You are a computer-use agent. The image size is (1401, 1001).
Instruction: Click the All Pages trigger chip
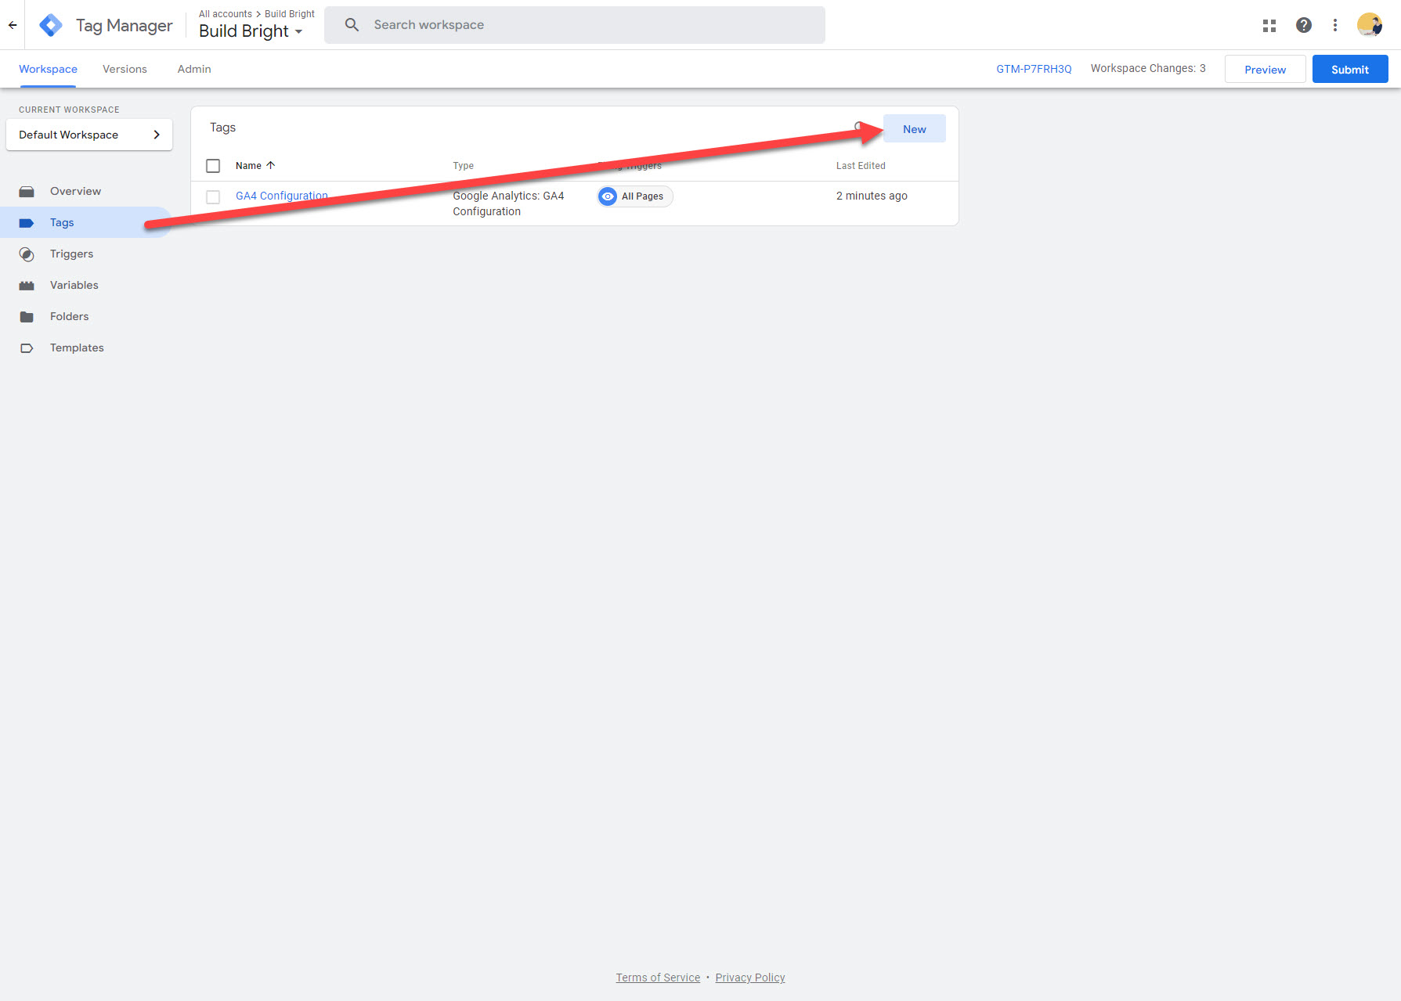(635, 196)
